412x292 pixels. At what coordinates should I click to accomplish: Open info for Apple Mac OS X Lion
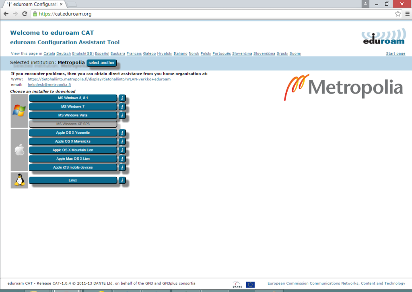(x=122, y=159)
